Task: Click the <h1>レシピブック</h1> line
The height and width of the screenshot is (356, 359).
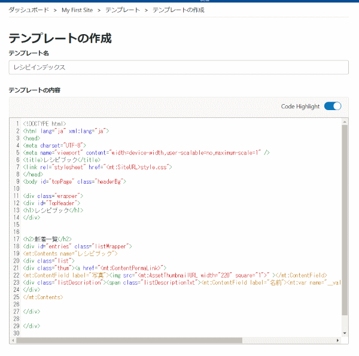Action: 53,210
